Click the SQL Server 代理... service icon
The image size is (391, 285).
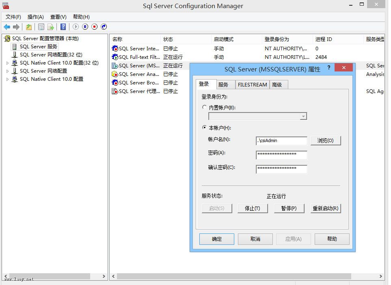pyautogui.click(x=115, y=91)
